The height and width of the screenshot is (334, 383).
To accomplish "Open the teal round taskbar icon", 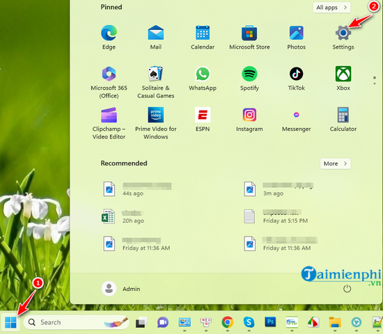I will [x=357, y=322].
